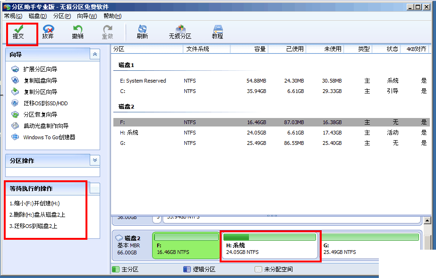Click the 磁盘2 disk icon in disk map

pos(119,238)
